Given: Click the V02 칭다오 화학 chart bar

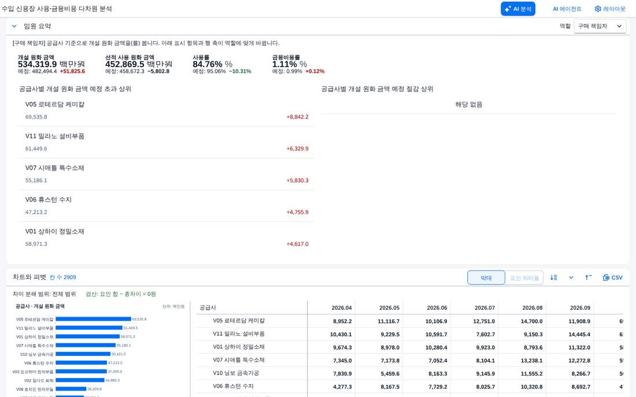Looking at the screenshot, I should pos(80,380).
